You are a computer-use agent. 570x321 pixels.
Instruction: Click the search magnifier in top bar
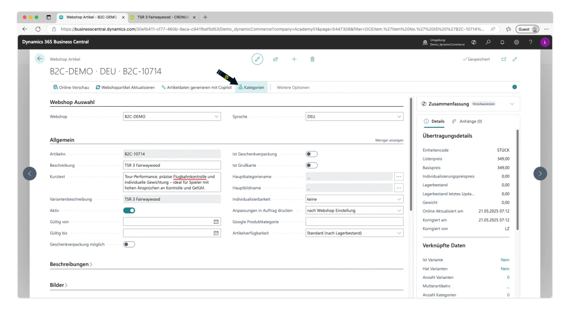[488, 42]
